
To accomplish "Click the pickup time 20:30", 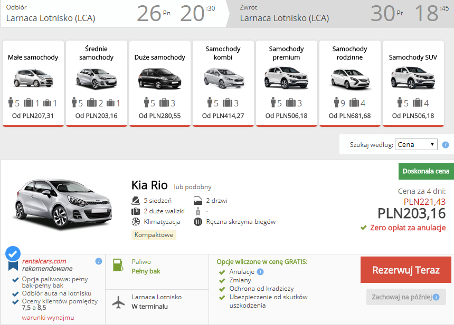I will (x=197, y=13).
